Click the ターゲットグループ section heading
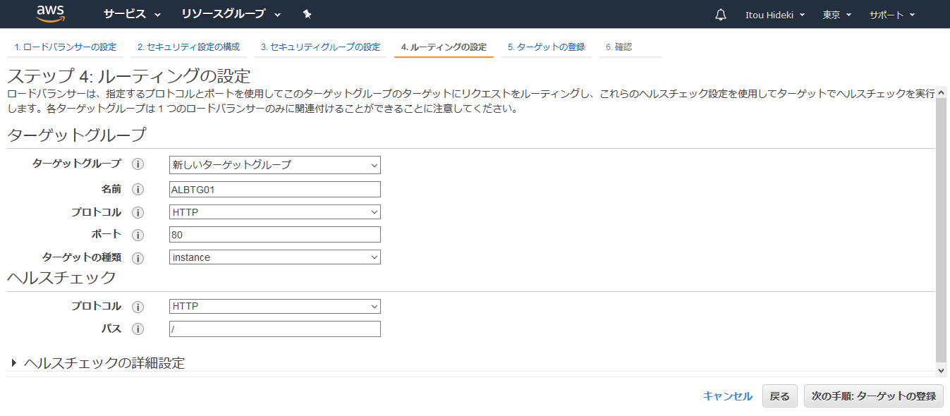 77,135
